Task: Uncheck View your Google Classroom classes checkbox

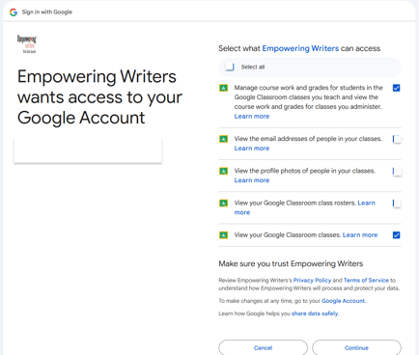Action: coord(397,235)
